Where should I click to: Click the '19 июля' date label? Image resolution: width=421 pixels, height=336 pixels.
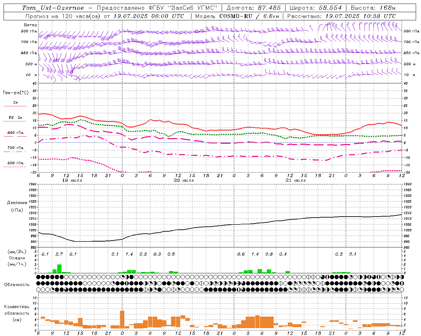(x=72, y=180)
